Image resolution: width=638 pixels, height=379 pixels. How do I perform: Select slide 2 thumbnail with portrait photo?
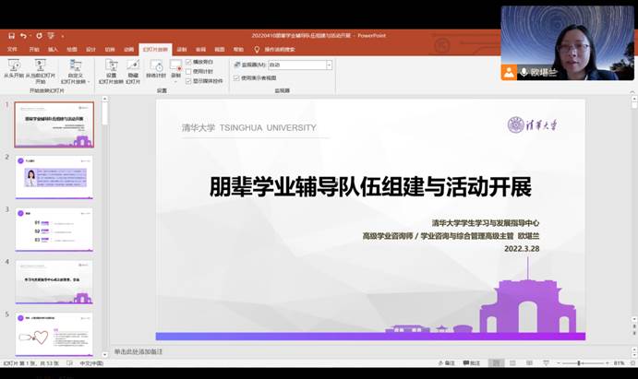coord(54,177)
